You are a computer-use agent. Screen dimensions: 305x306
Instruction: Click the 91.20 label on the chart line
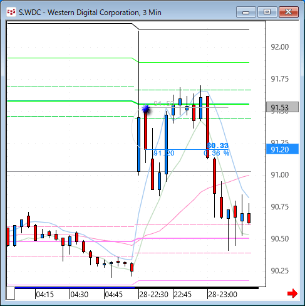[164, 153]
